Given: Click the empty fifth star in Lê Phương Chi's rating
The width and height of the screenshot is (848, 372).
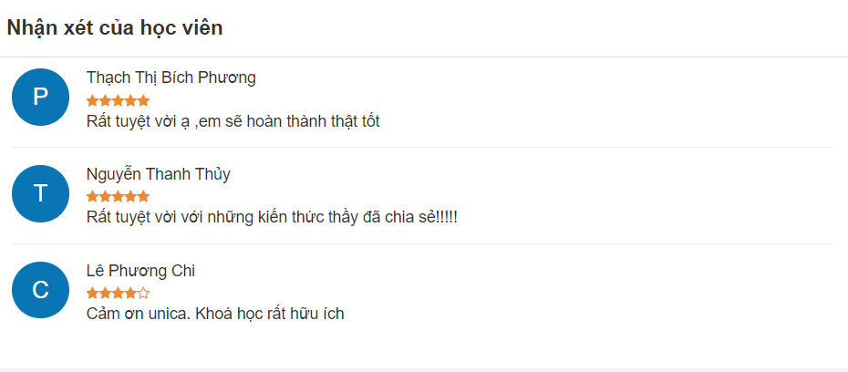Looking at the screenshot, I should (x=143, y=294).
